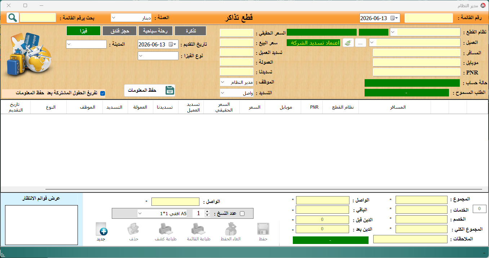The width and height of the screenshot is (489, 258).
Task: Click حفظ المعلومات save button
Action: (150, 90)
